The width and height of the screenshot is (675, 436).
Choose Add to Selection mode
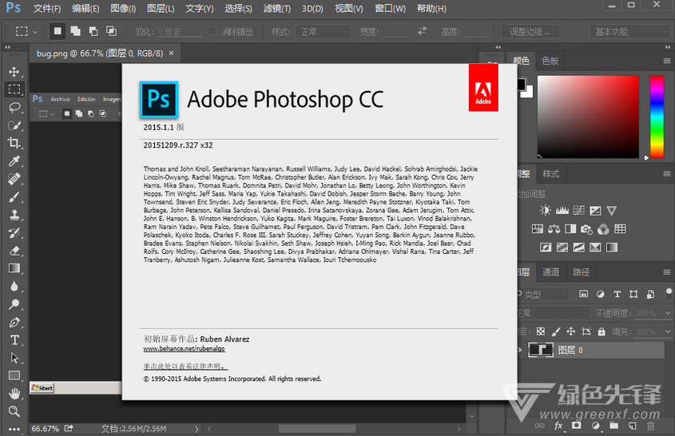[75, 31]
